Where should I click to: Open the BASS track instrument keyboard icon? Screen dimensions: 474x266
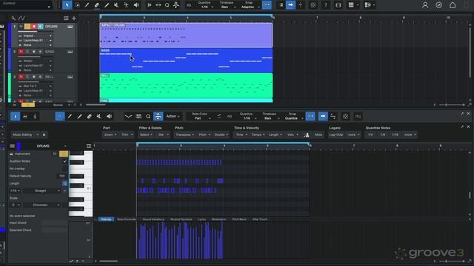pos(70,52)
